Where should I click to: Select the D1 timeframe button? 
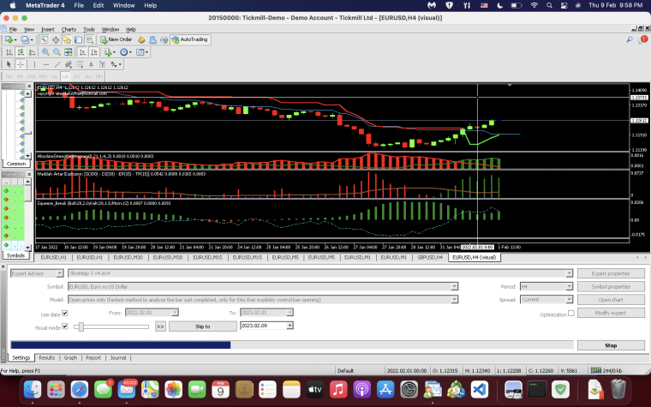point(77,77)
